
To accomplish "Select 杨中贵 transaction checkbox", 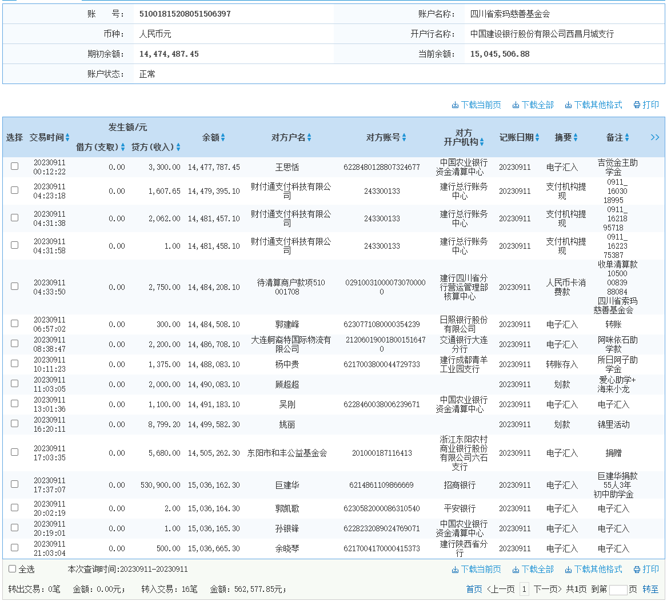I will (x=14, y=364).
